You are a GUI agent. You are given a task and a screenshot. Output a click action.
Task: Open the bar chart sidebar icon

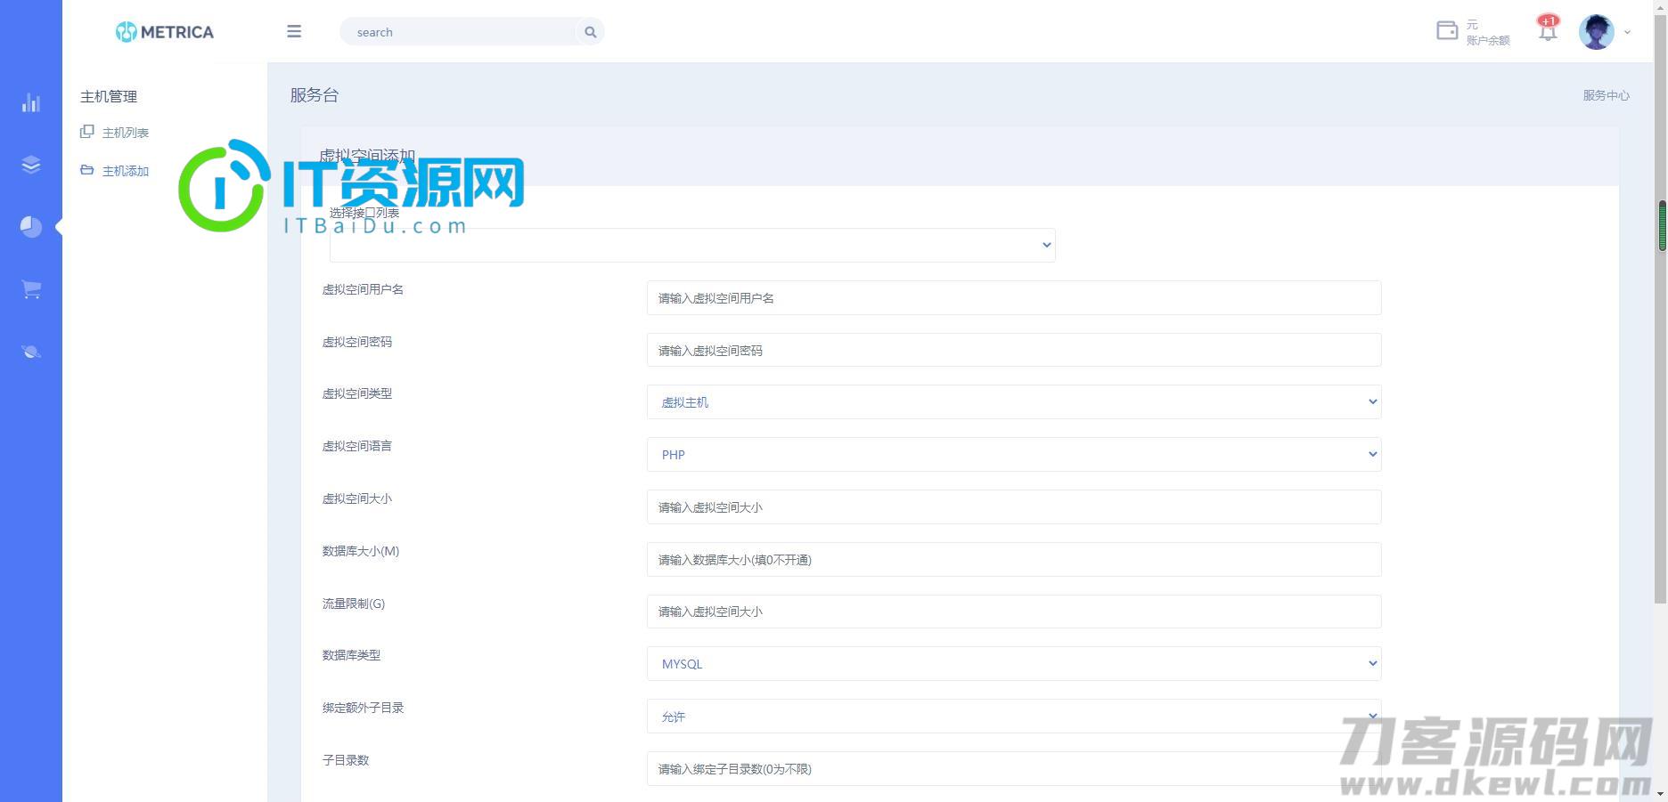[x=31, y=102]
